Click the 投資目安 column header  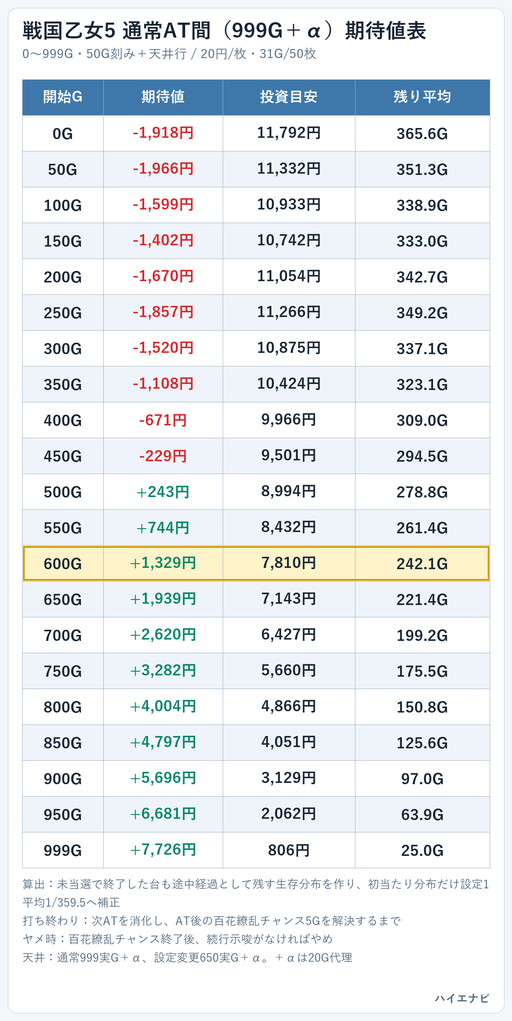pyautogui.click(x=289, y=97)
